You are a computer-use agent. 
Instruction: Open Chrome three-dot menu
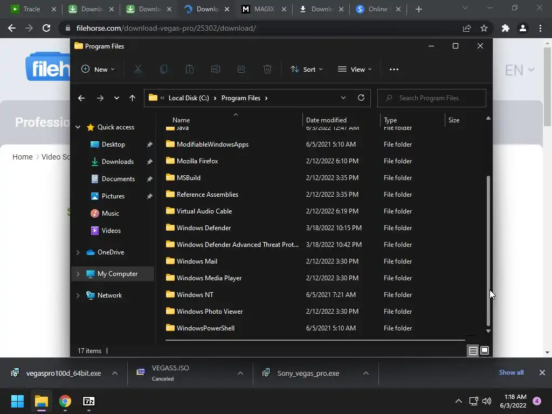pyautogui.click(x=540, y=28)
